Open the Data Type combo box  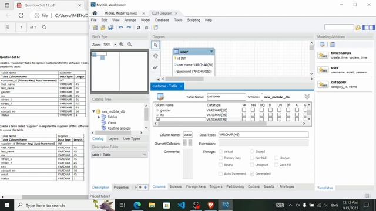coord(263,135)
